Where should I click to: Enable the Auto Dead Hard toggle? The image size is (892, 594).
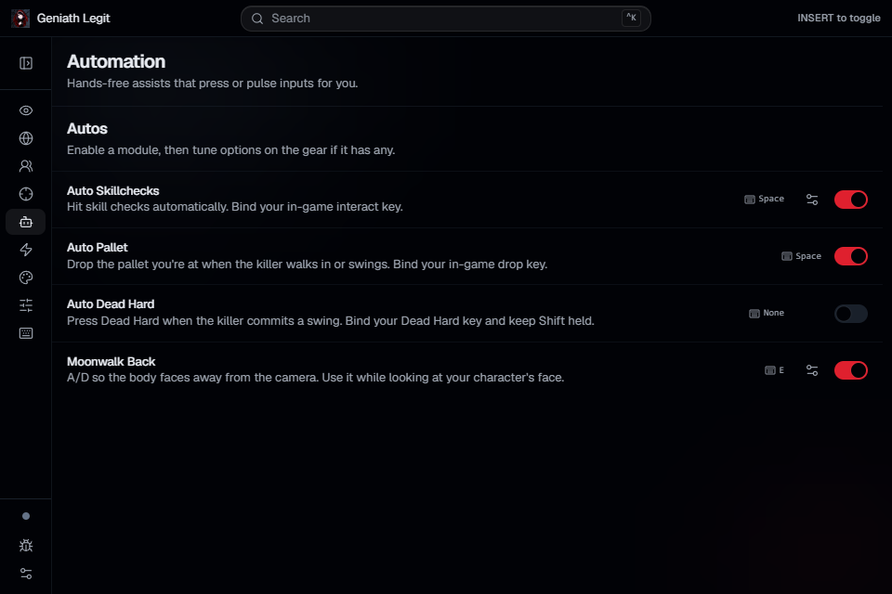[850, 313]
